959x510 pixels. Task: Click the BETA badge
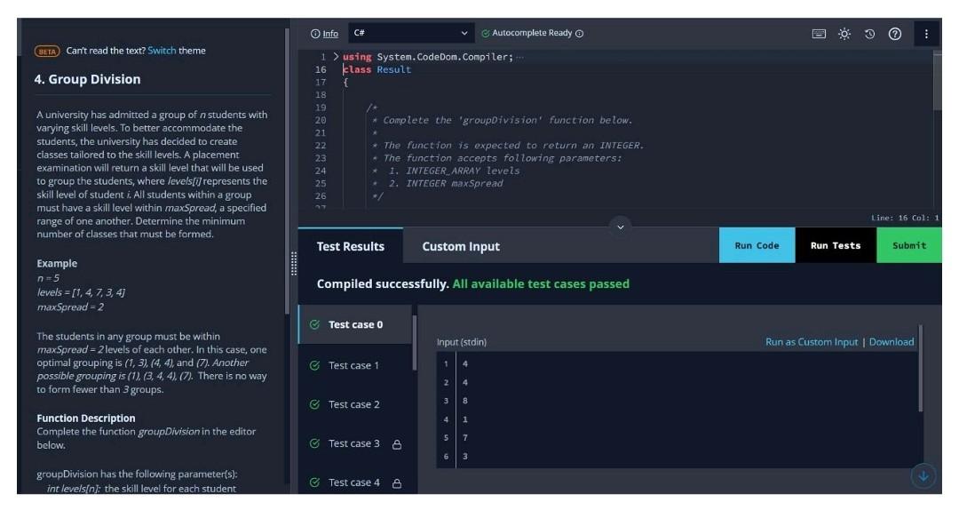[47, 52]
